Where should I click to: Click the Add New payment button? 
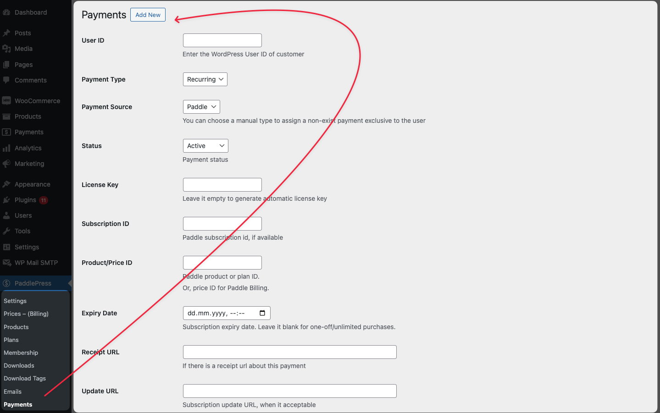click(x=148, y=14)
